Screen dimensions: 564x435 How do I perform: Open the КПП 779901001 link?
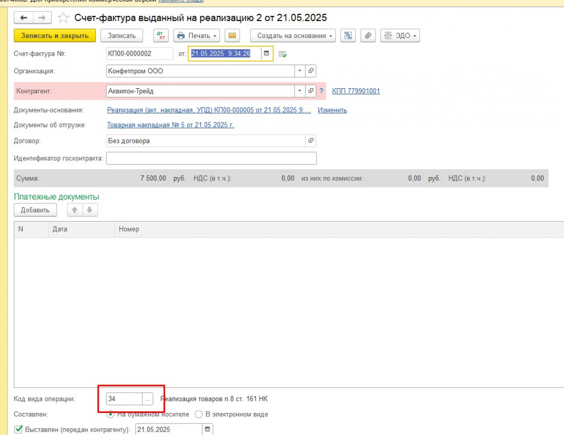(356, 91)
